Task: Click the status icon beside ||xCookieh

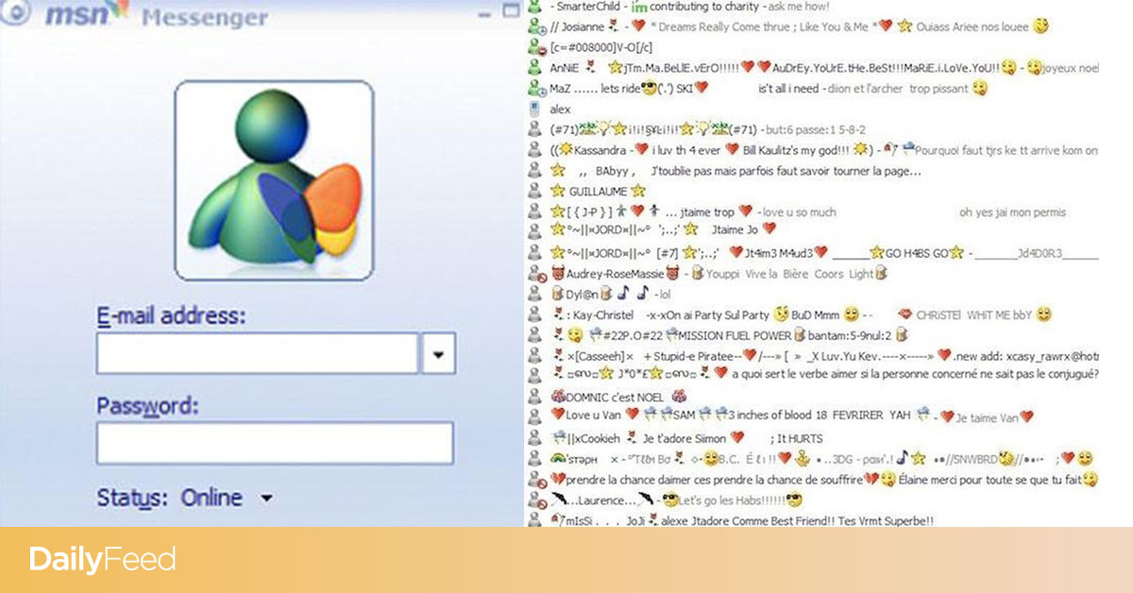Action: (535, 438)
